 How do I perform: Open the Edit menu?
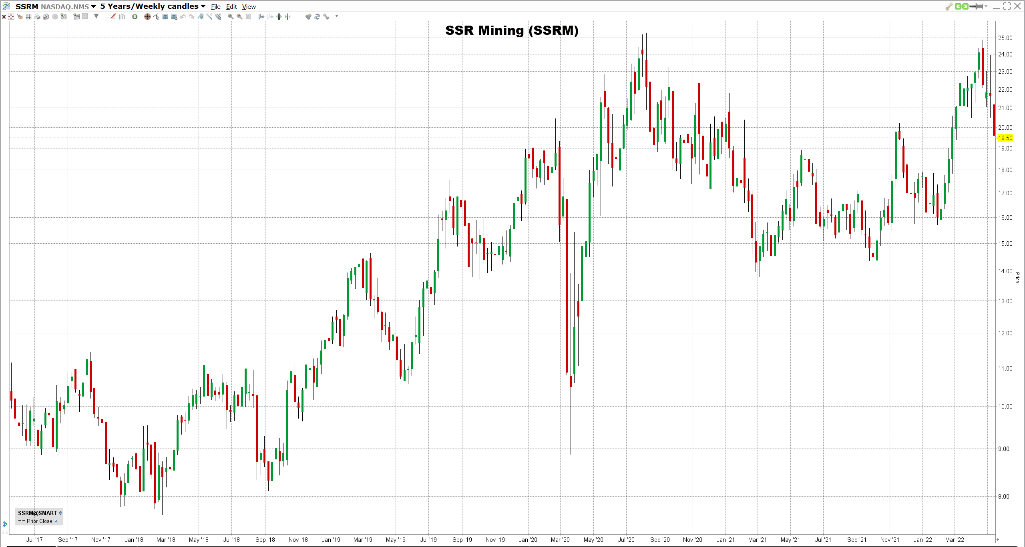[231, 7]
